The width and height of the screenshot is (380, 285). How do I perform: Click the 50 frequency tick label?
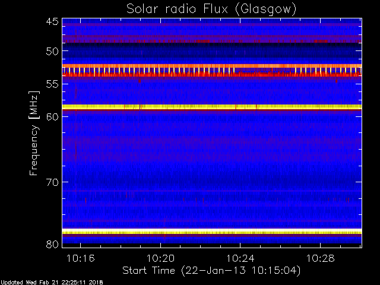52,52
